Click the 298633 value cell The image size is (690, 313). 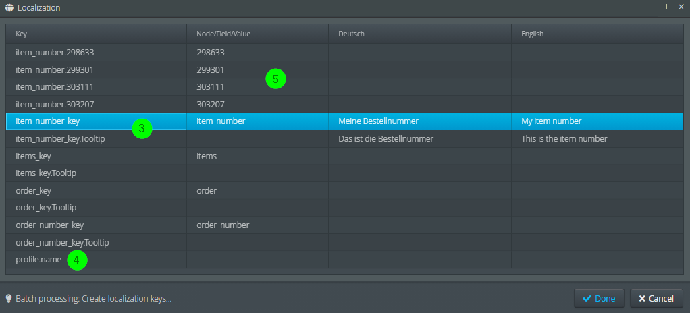pos(257,53)
